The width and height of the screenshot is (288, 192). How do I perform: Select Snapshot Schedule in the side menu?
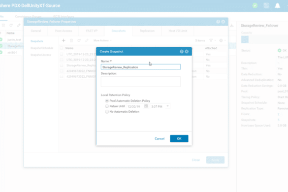point(42,48)
